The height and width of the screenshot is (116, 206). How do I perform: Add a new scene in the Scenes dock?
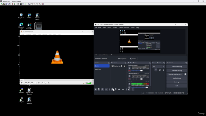(96, 89)
